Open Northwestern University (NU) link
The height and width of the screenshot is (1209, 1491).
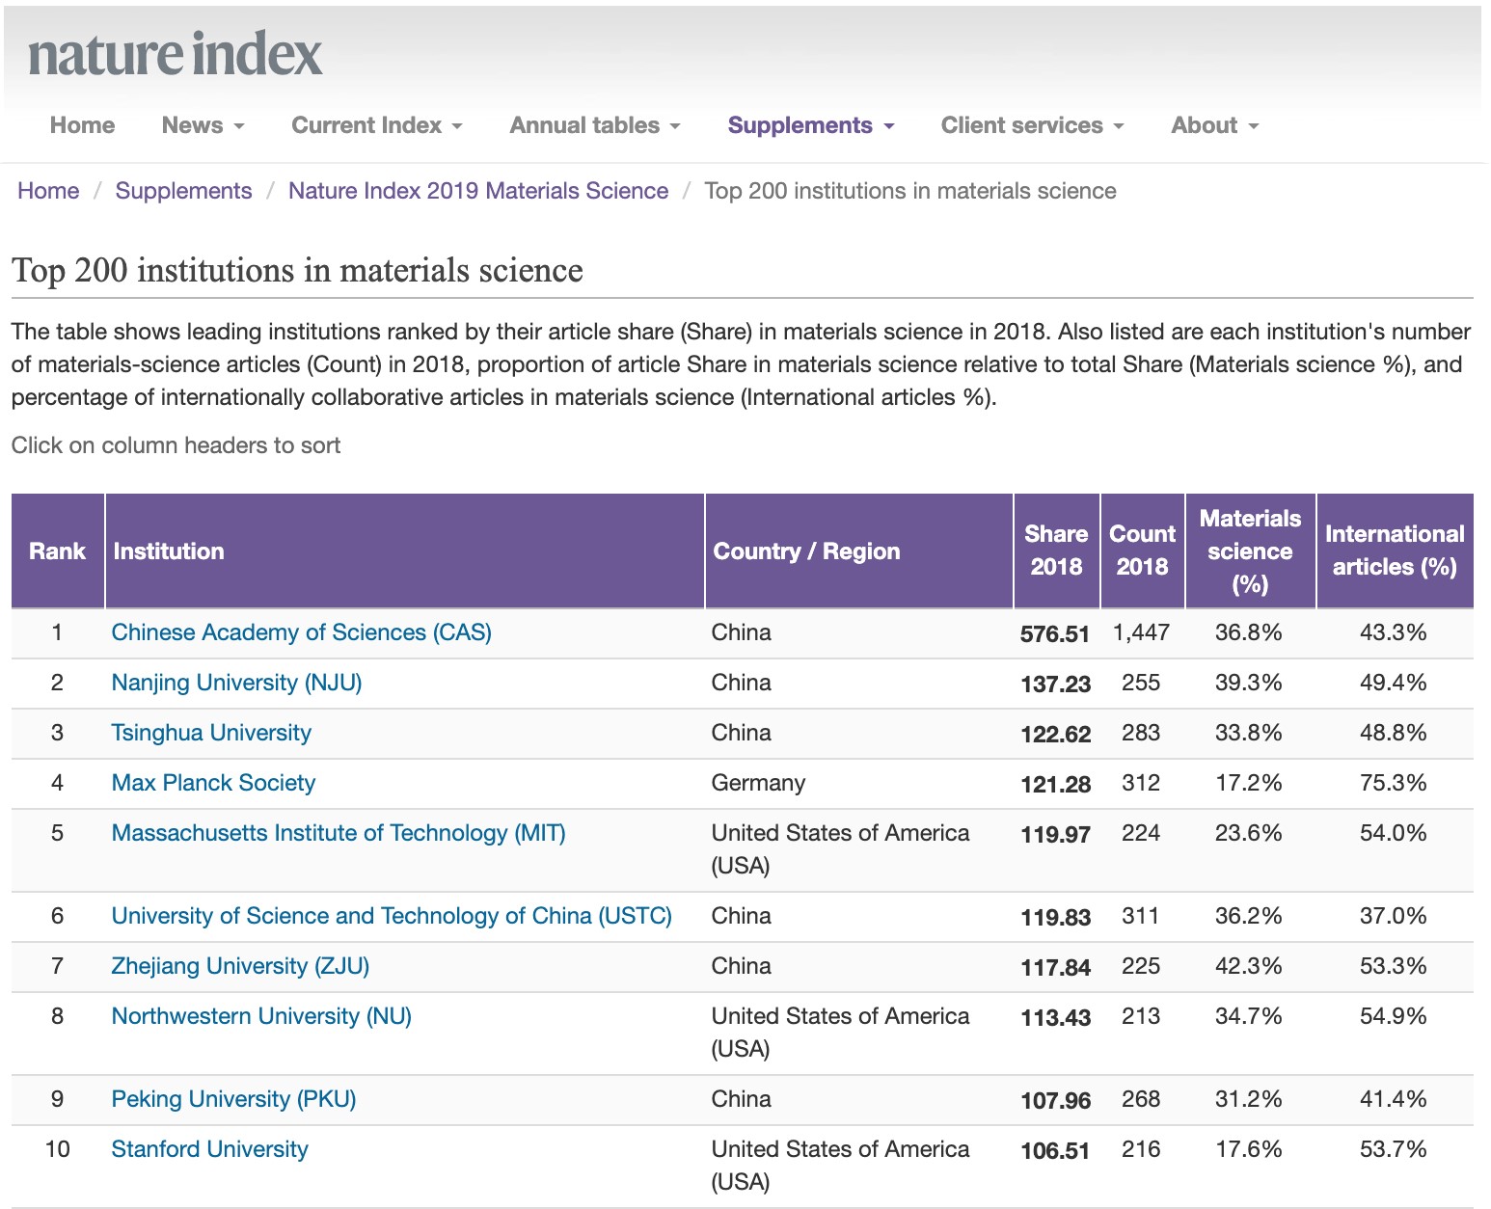261,1016
